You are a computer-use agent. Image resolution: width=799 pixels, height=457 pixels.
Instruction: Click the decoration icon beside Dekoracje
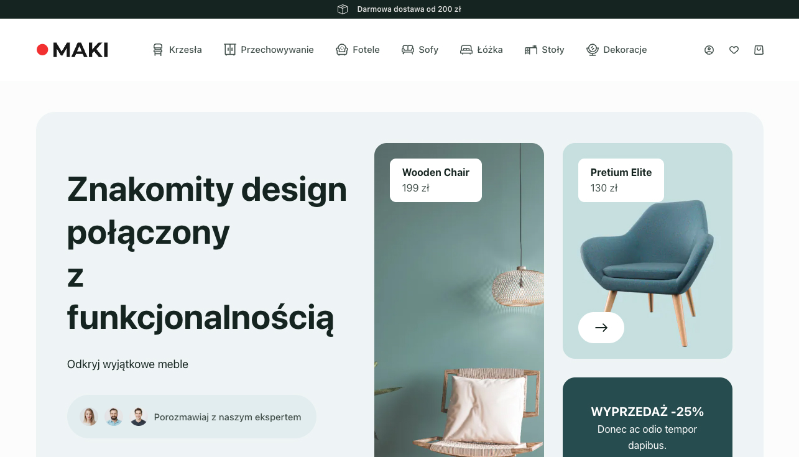click(592, 50)
